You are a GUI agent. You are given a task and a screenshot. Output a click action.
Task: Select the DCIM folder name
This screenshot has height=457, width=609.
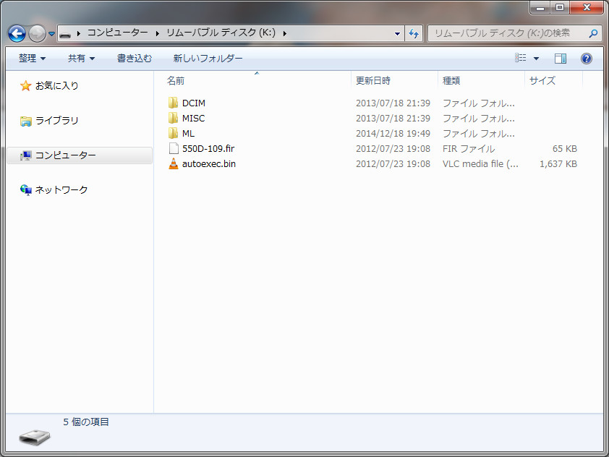(194, 103)
